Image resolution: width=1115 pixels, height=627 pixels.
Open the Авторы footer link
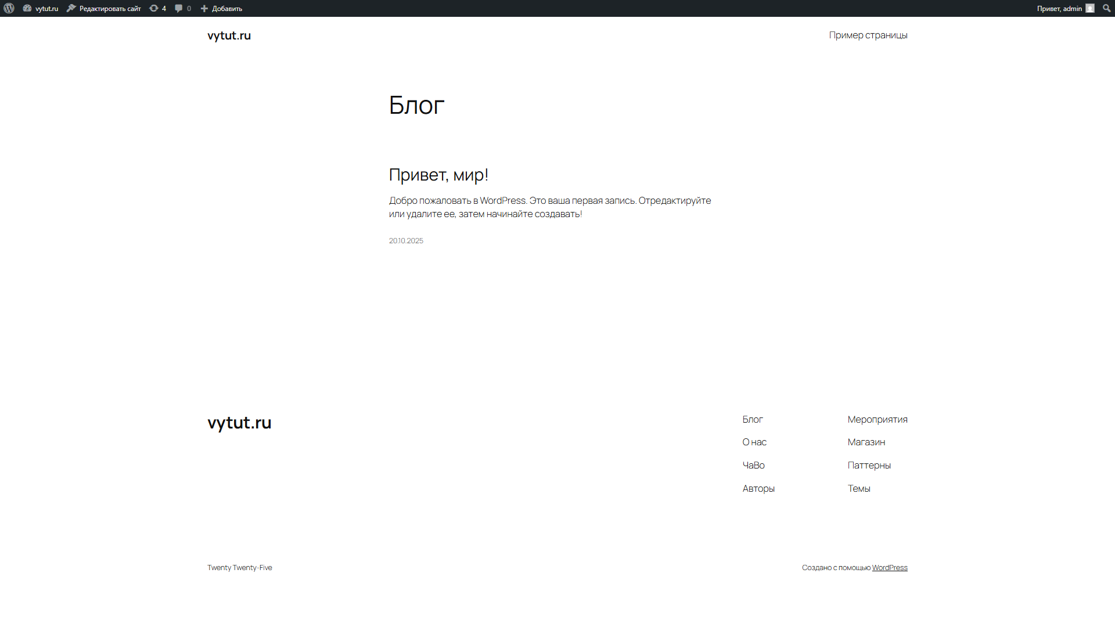(x=758, y=488)
